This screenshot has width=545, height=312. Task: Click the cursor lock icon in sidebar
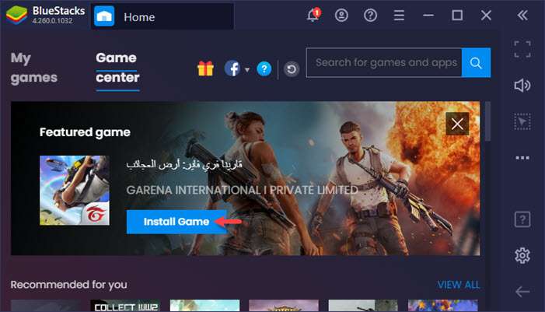pos(522,121)
